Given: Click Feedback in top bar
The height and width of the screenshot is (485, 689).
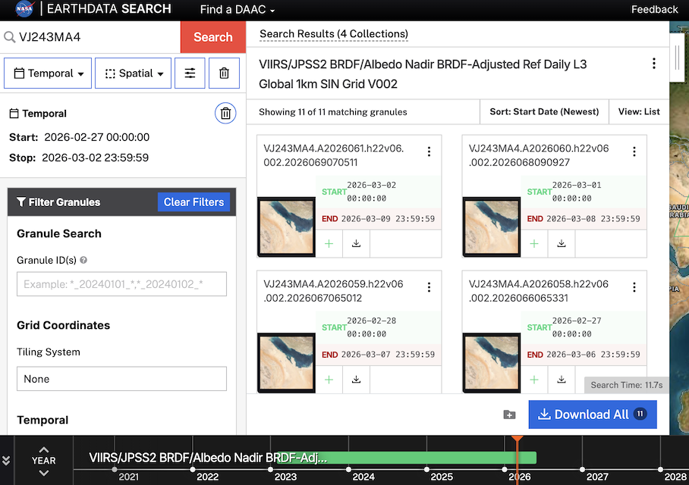Looking at the screenshot, I should tap(654, 9).
